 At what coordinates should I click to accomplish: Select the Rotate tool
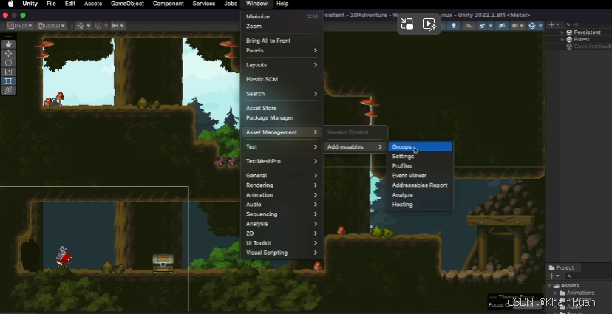click(8, 62)
